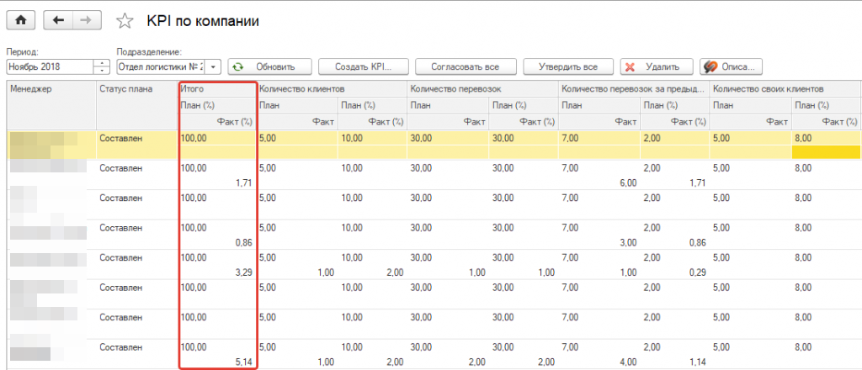This screenshot has height=370, width=862.
Task: Click the red X delete icon
Action: [x=631, y=67]
